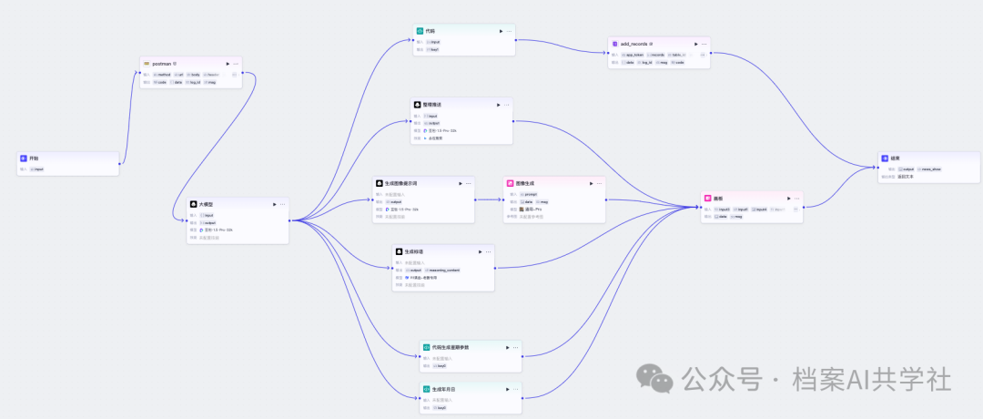The width and height of the screenshot is (983, 419).
Task: Open more options menu on 生成年月日 node
Action: pos(516,390)
